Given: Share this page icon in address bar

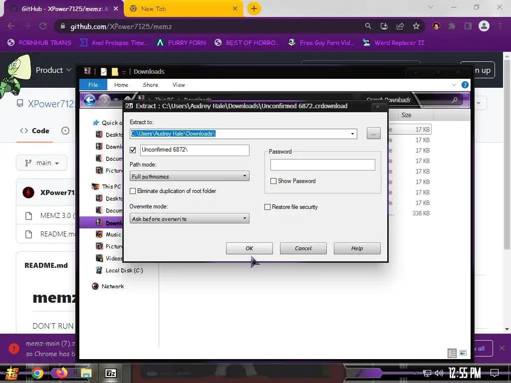Looking at the screenshot, I should pyautogui.click(x=400, y=26).
